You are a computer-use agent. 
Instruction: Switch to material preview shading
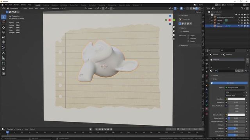pyautogui.click(x=196, y=9)
